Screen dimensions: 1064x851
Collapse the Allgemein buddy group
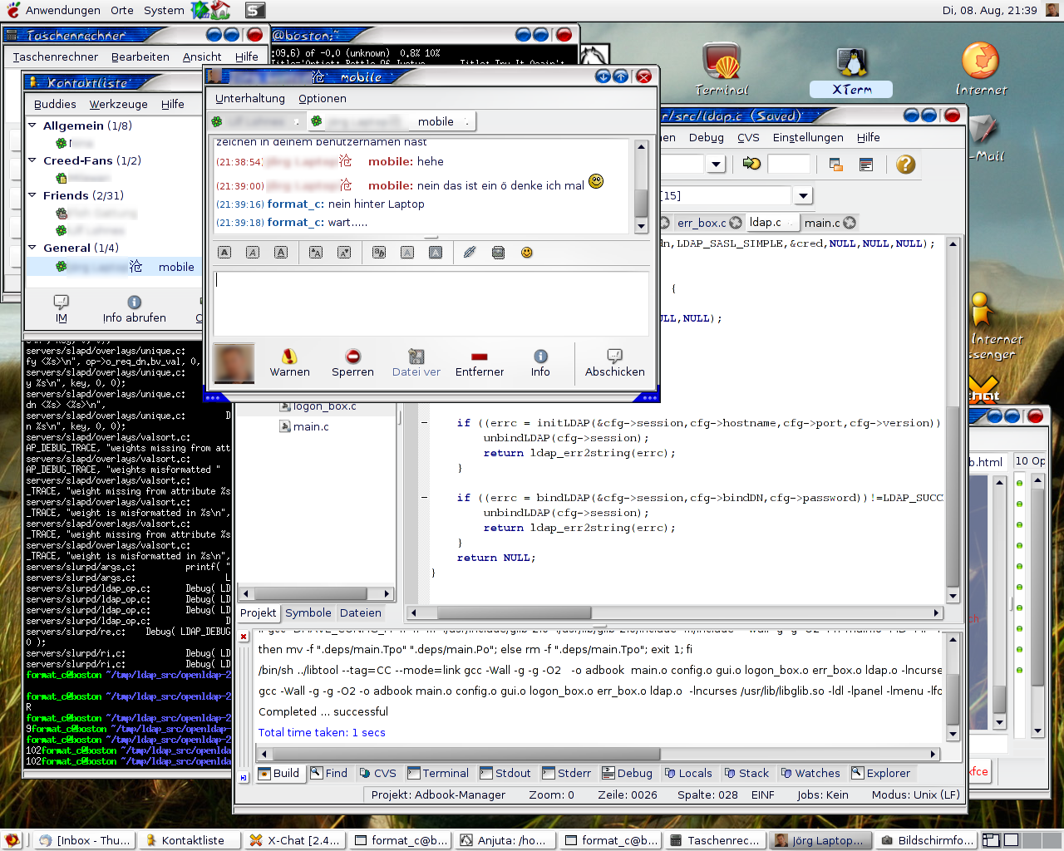click(x=32, y=125)
